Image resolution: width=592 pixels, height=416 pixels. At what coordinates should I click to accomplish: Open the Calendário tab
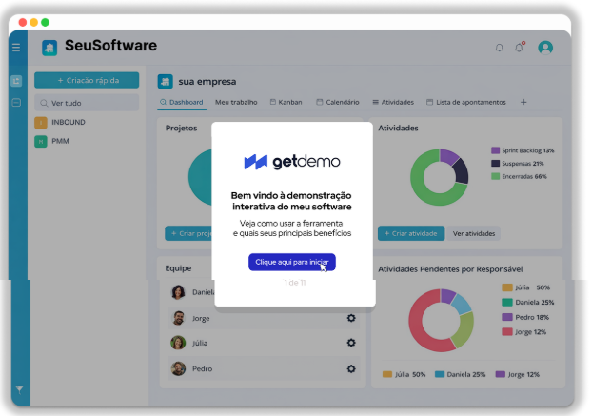338,102
